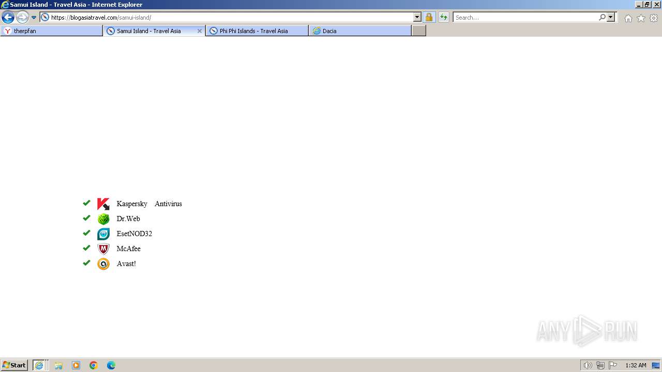
Task: Click the green checkmark beside Dr.Web
Action: click(86, 218)
